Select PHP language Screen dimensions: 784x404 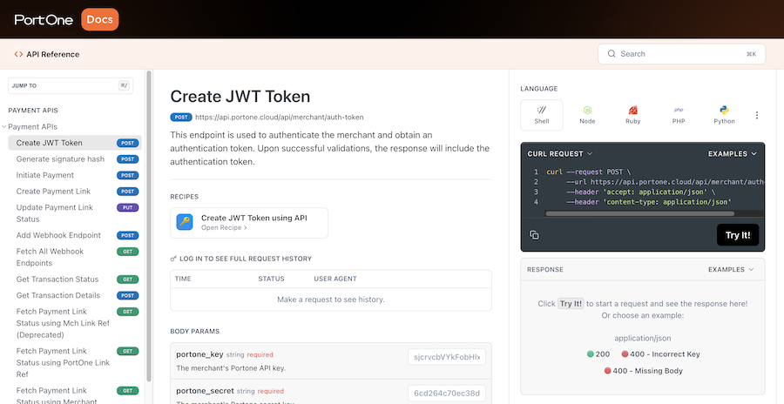(679, 115)
